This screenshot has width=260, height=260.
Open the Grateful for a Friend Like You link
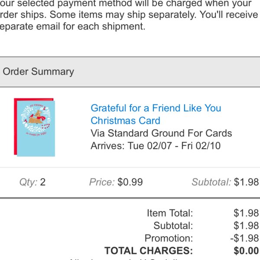pyautogui.click(x=156, y=108)
